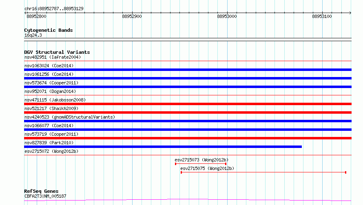Click the nsv573719 (Cooper2011) label

point(51,134)
